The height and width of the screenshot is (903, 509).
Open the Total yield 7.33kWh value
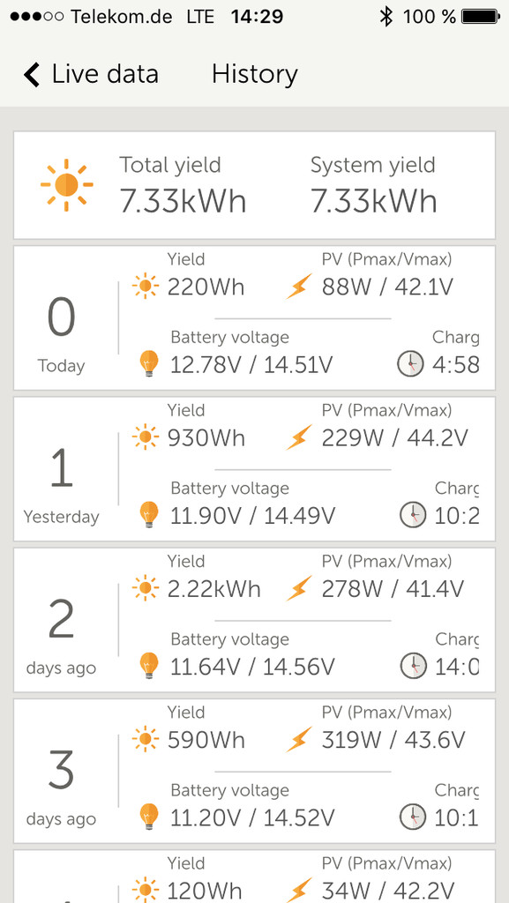point(183,202)
